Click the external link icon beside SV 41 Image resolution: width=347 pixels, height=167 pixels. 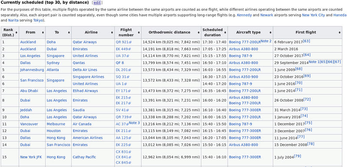128,110
